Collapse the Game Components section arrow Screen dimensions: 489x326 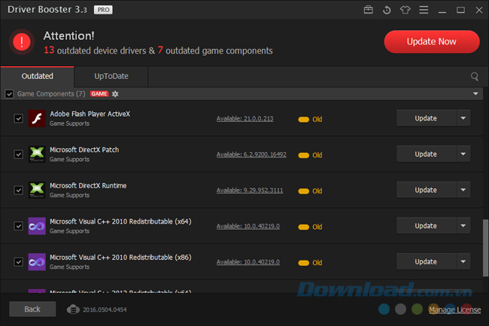pyautogui.click(x=475, y=94)
